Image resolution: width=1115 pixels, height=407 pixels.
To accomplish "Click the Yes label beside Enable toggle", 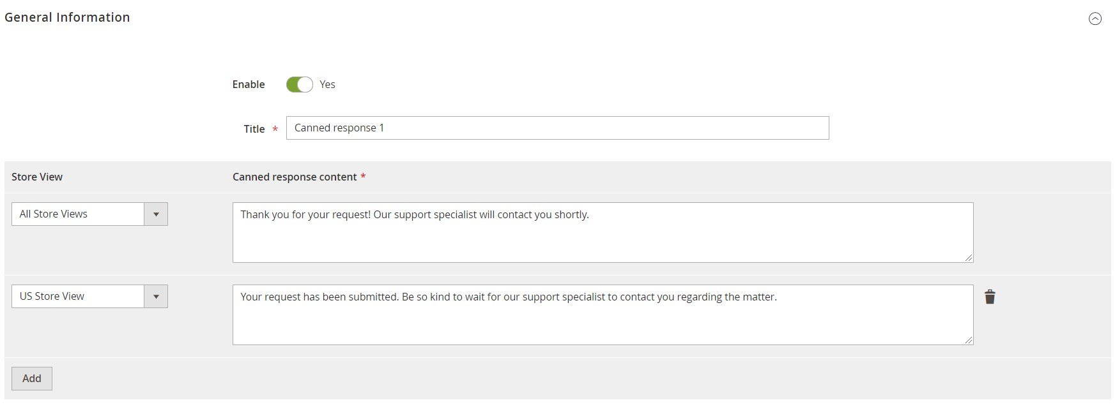I will pyautogui.click(x=327, y=84).
